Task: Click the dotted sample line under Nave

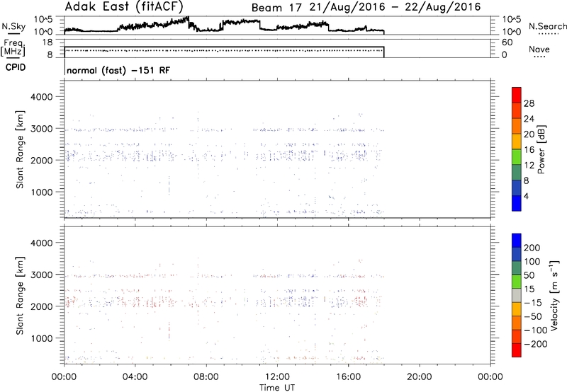Action: (x=539, y=57)
